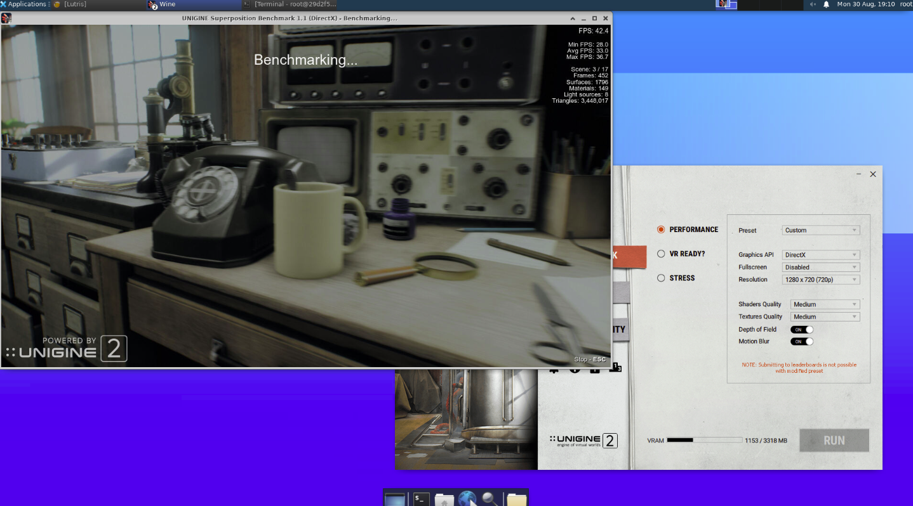Click the Stop - ESC label in benchmark
Viewport: 913px width, 506px height.
(x=590, y=360)
